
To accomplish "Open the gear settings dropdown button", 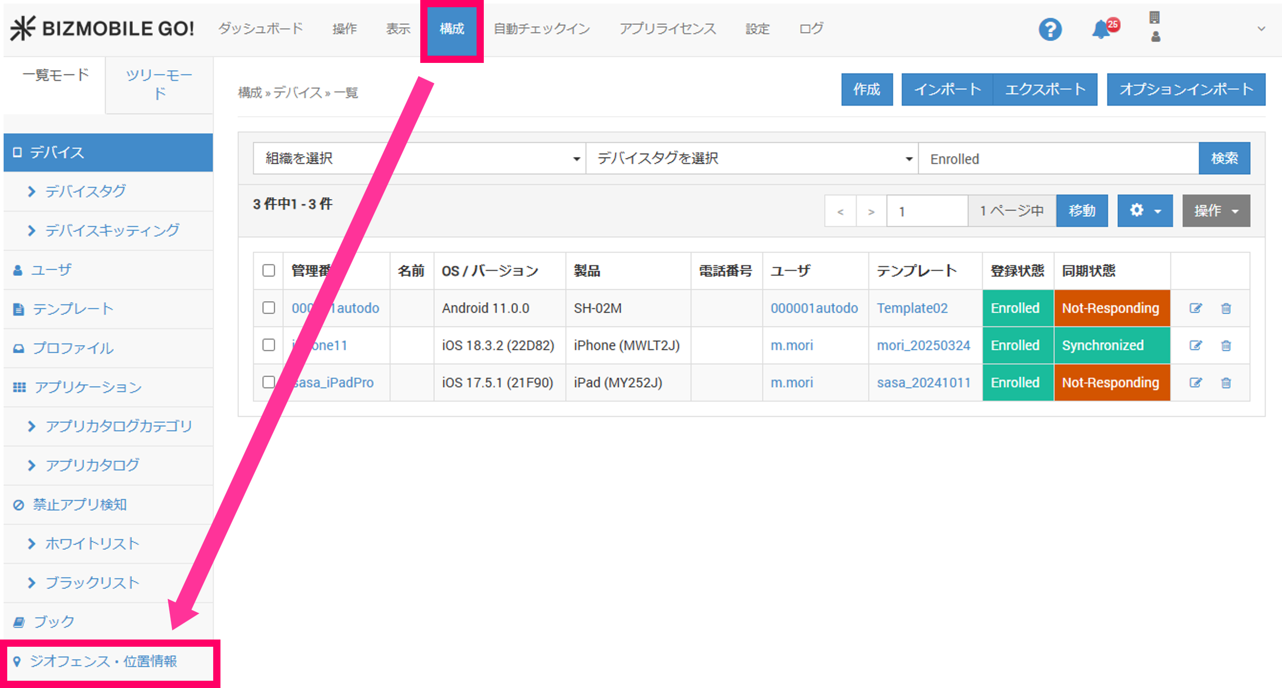I will click(x=1144, y=210).
